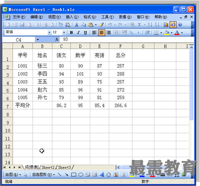The image size is (200, 186).
Task: Jump to last sheet tab navigation button
Action: click(x=20, y=167)
